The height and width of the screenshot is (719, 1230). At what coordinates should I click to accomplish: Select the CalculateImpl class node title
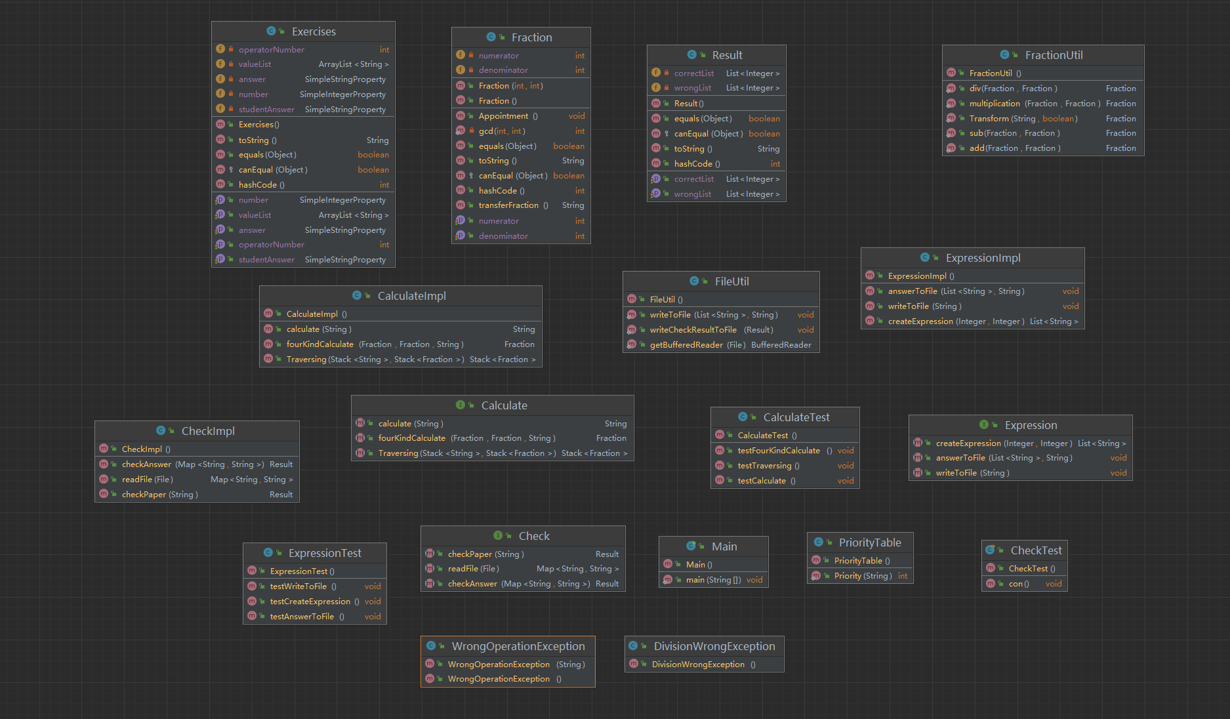[x=411, y=296]
